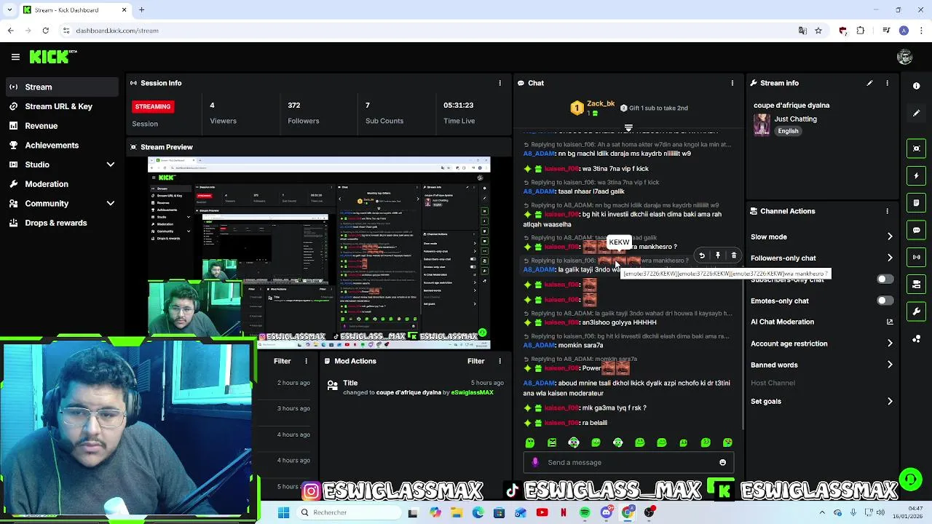Open the user avatar profile menu

coord(905,57)
